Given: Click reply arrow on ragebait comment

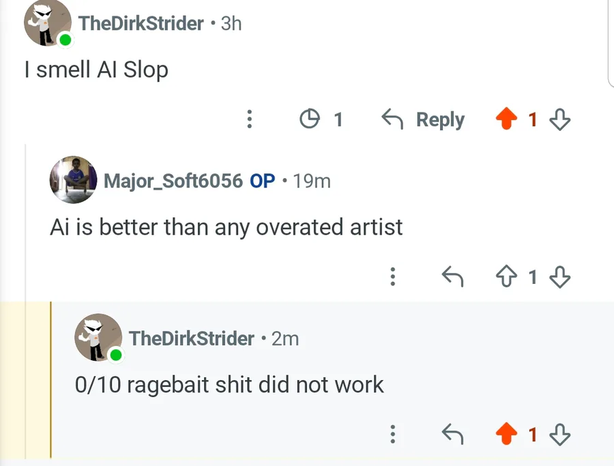Looking at the screenshot, I should (x=452, y=434).
